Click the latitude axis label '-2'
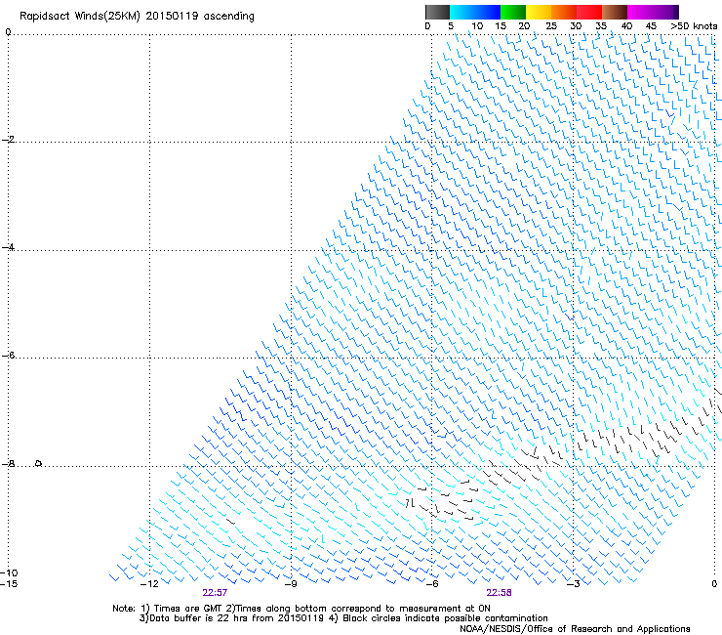The width and height of the screenshot is (722, 635). [8, 140]
